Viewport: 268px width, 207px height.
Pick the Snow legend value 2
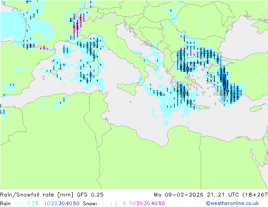(x=116, y=204)
